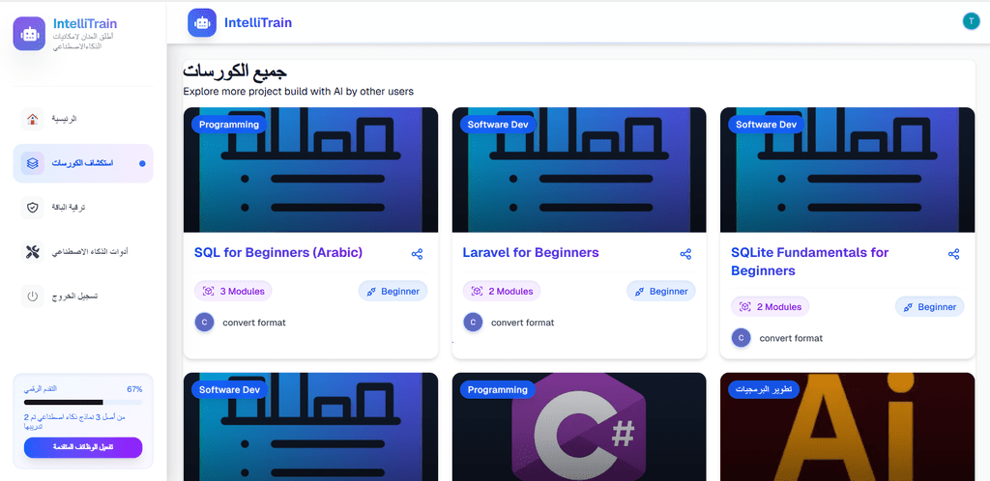Click Beginner badge on SQLite Fundamentals card
The height and width of the screenshot is (481, 990).
tap(929, 307)
